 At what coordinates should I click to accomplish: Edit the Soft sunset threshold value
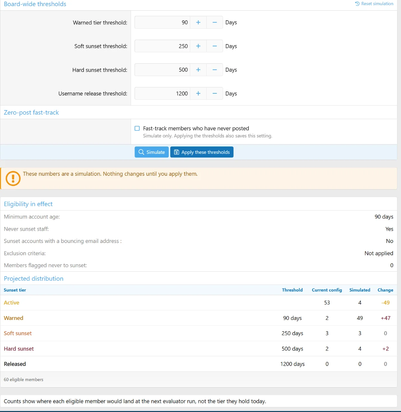(x=163, y=46)
